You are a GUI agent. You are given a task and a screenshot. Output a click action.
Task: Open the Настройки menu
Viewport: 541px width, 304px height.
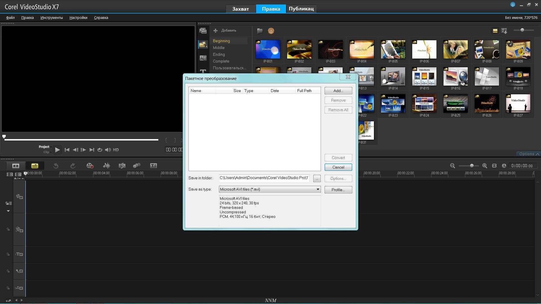click(78, 17)
